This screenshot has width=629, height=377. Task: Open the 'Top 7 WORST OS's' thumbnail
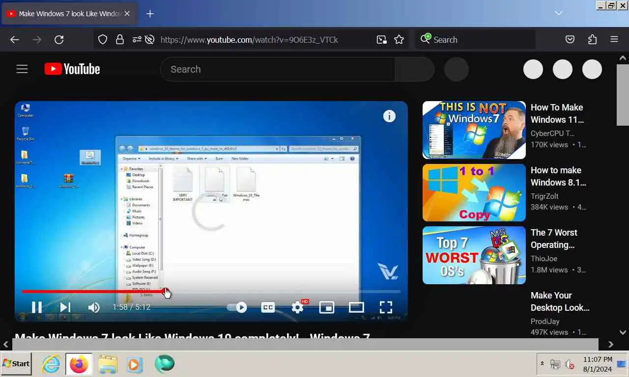(474, 255)
